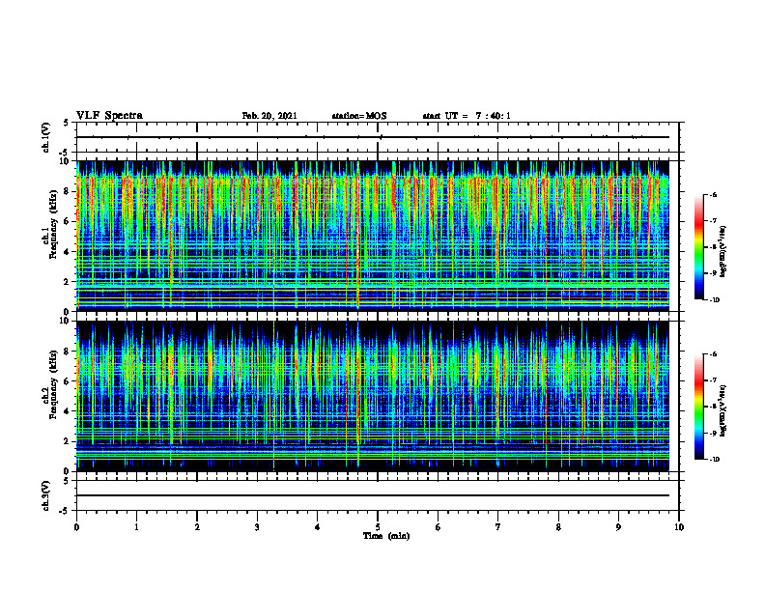The image size is (765, 591).
Task: Click the "5" voltage tick of ch.3(V) panel
Action: [67, 481]
